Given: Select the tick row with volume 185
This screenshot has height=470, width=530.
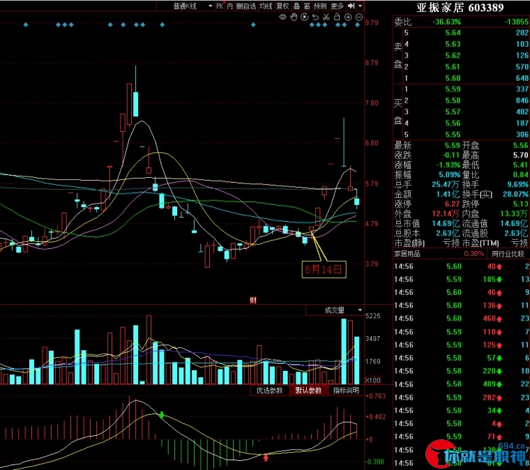Looking at the screenshot, I should pos(462,280).
